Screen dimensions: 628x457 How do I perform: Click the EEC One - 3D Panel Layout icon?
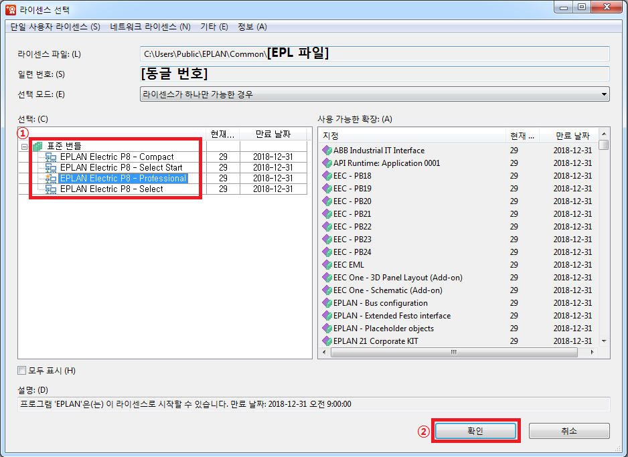(x=327, y=277)
